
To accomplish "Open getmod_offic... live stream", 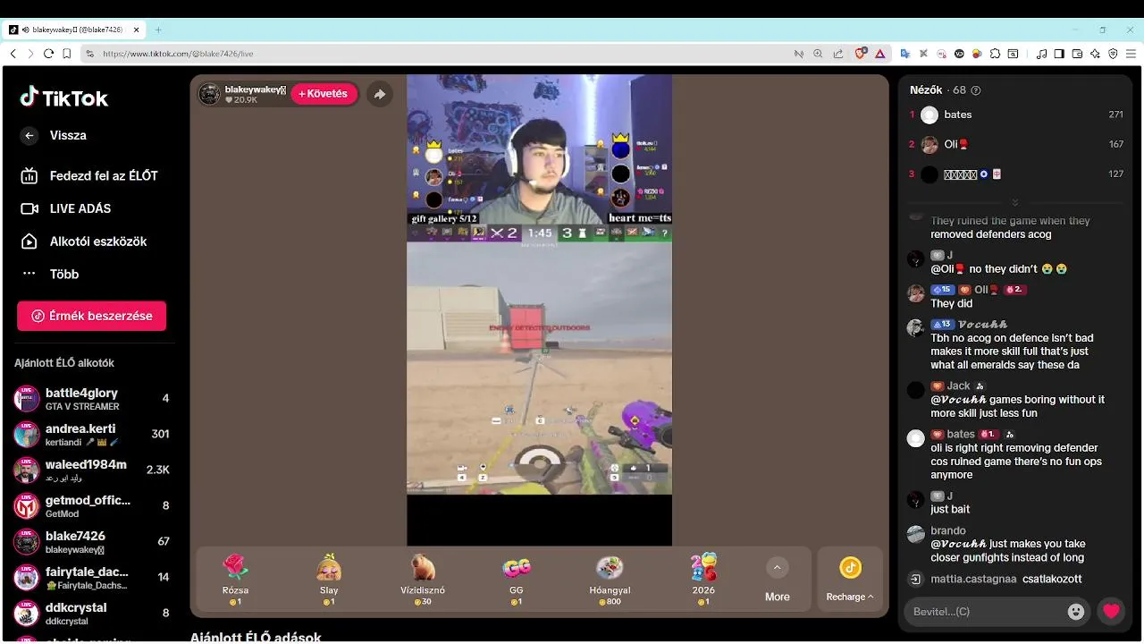I will 92,505.
